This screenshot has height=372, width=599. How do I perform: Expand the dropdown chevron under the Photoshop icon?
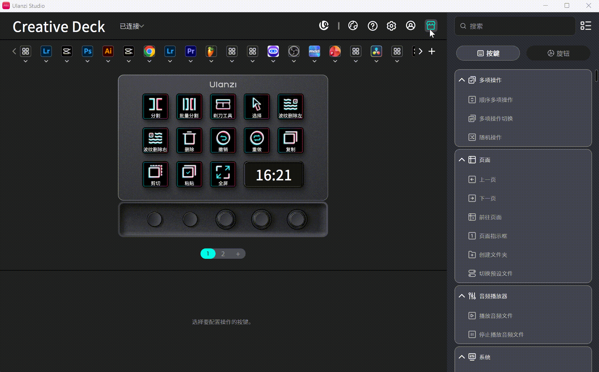[87, 61]
